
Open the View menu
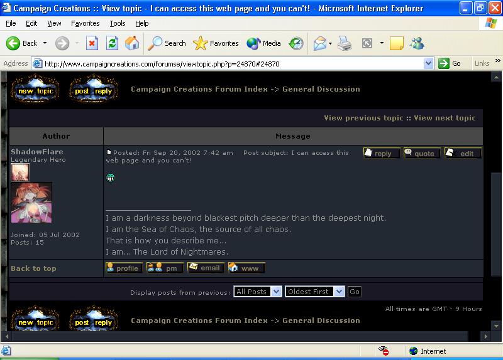pos(54,23)
